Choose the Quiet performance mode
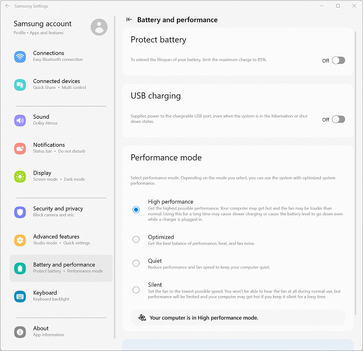Screen dimensions: 363x351 pos(136,263)
